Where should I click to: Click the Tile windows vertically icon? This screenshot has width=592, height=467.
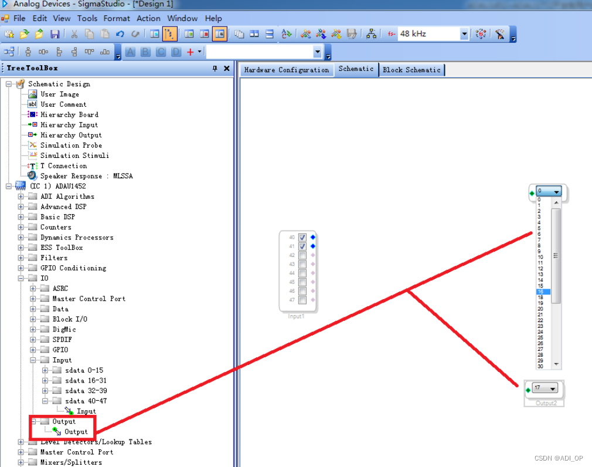click(x=254, y=34)
